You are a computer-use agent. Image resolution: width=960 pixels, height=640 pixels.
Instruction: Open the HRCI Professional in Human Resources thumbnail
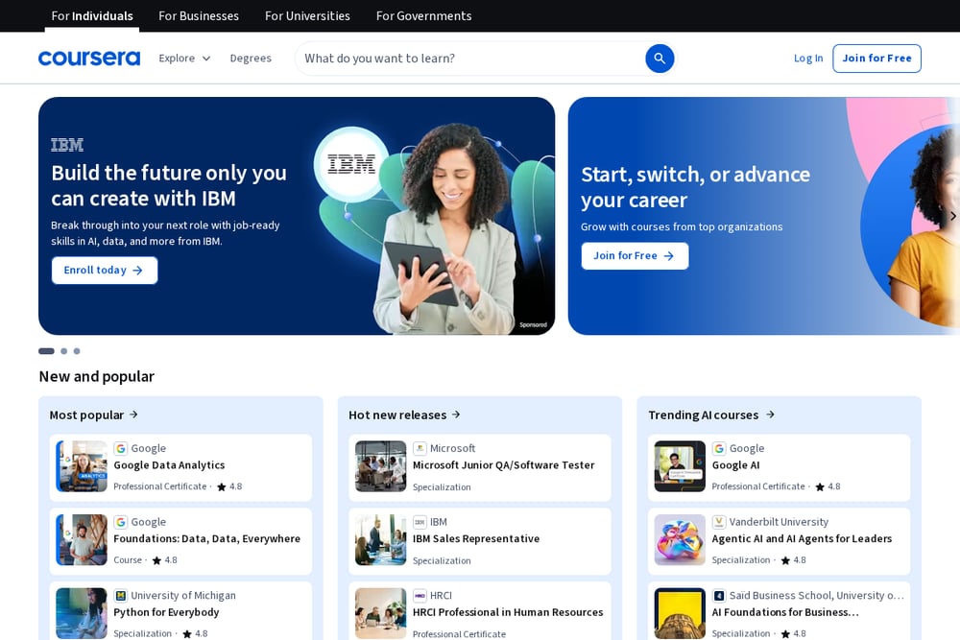(381, 613)
